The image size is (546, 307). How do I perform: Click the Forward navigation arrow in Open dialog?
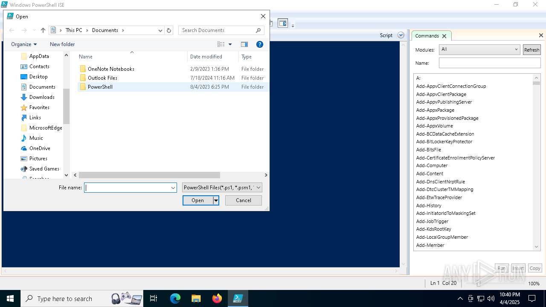point(24,30)
